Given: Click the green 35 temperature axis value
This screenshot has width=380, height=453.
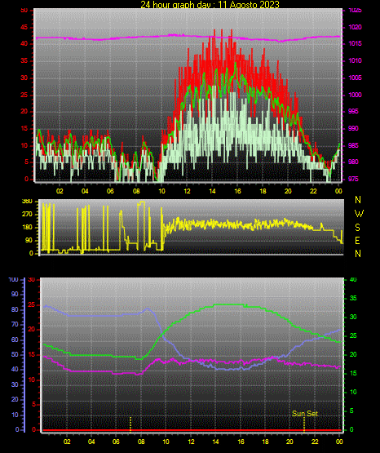Looking at the screenshot, I should 353,298.
